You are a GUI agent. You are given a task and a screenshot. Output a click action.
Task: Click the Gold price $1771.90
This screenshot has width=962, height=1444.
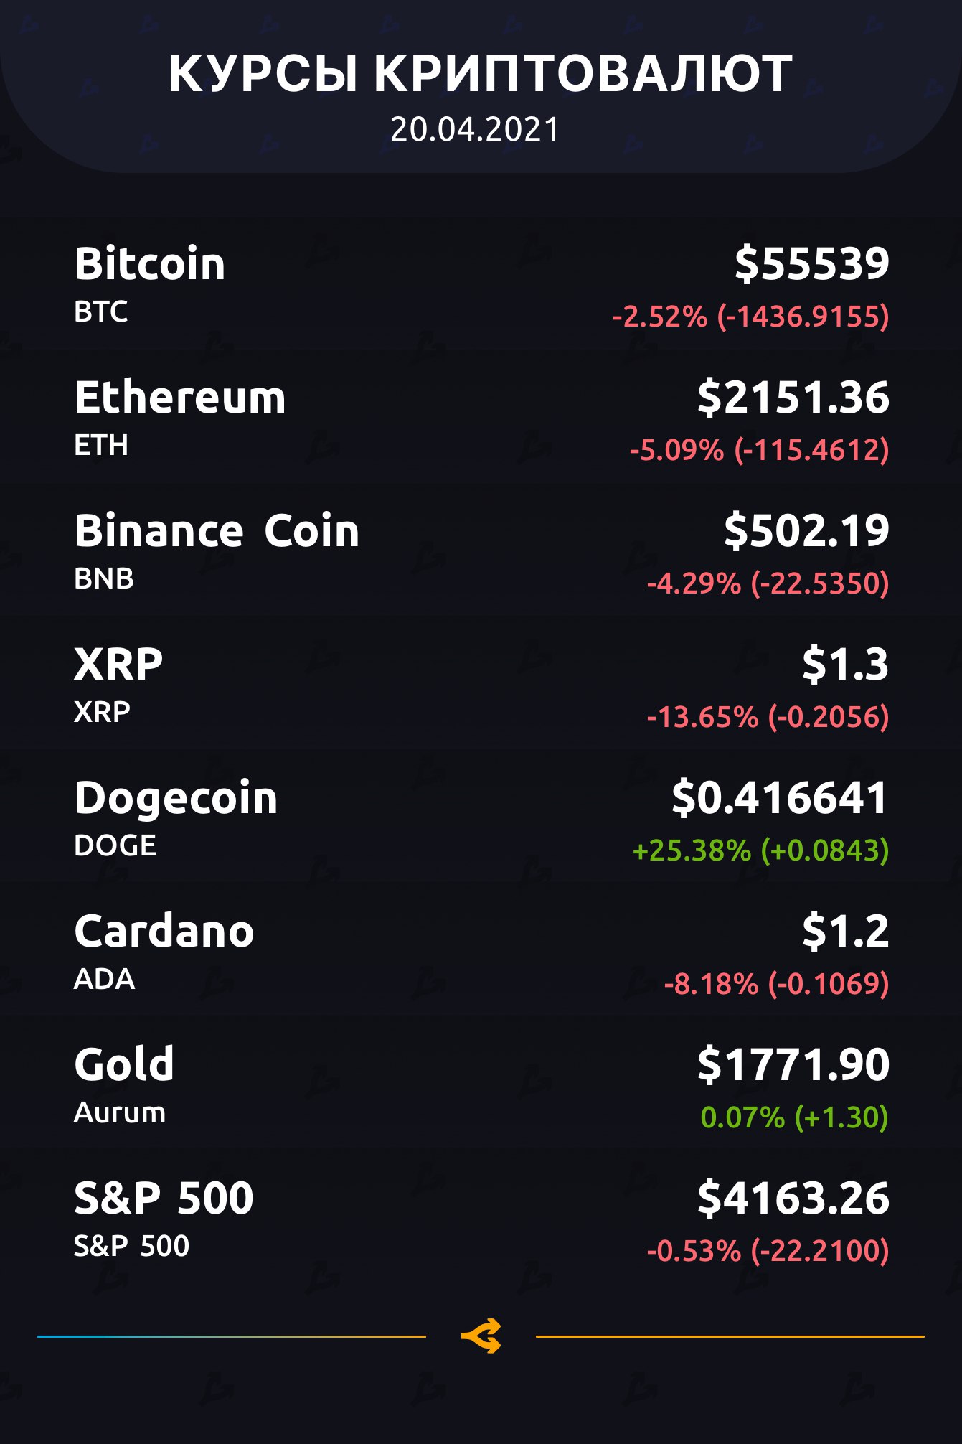pos(793,1064)
